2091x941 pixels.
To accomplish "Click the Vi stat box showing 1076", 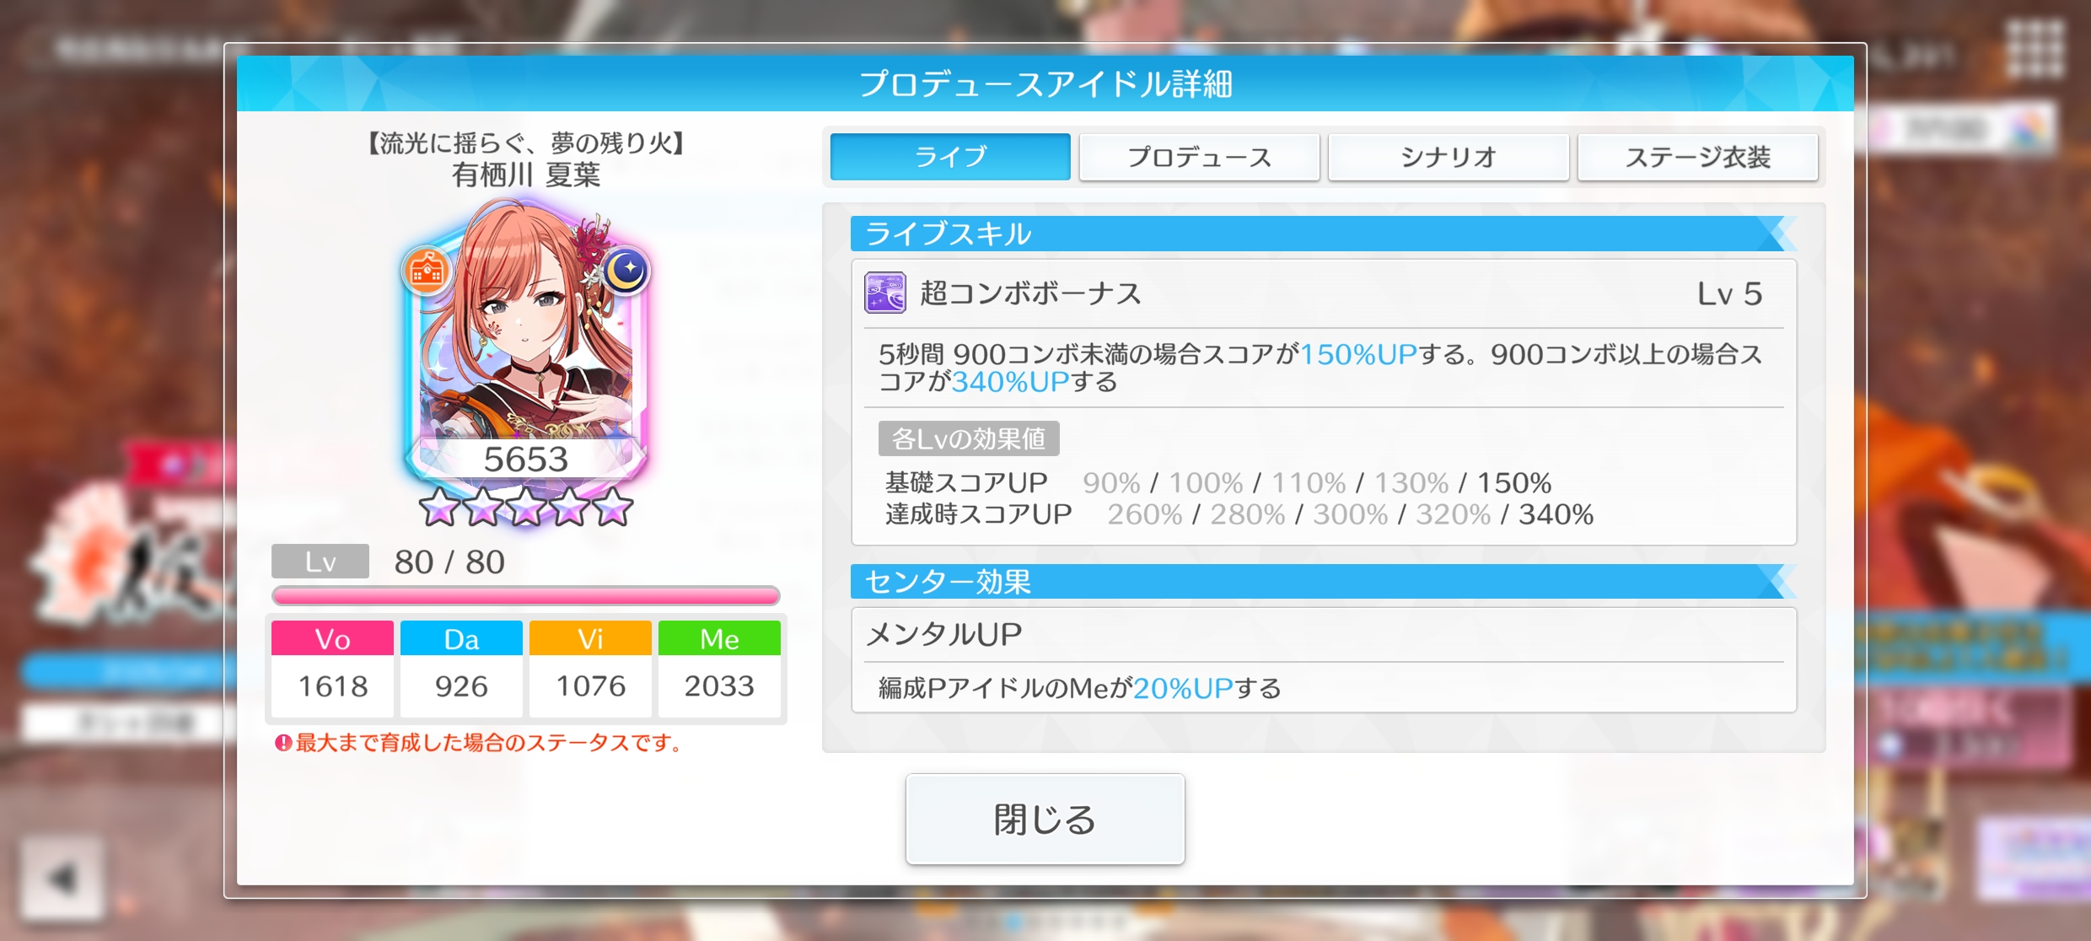I will (x=590, y=669).
